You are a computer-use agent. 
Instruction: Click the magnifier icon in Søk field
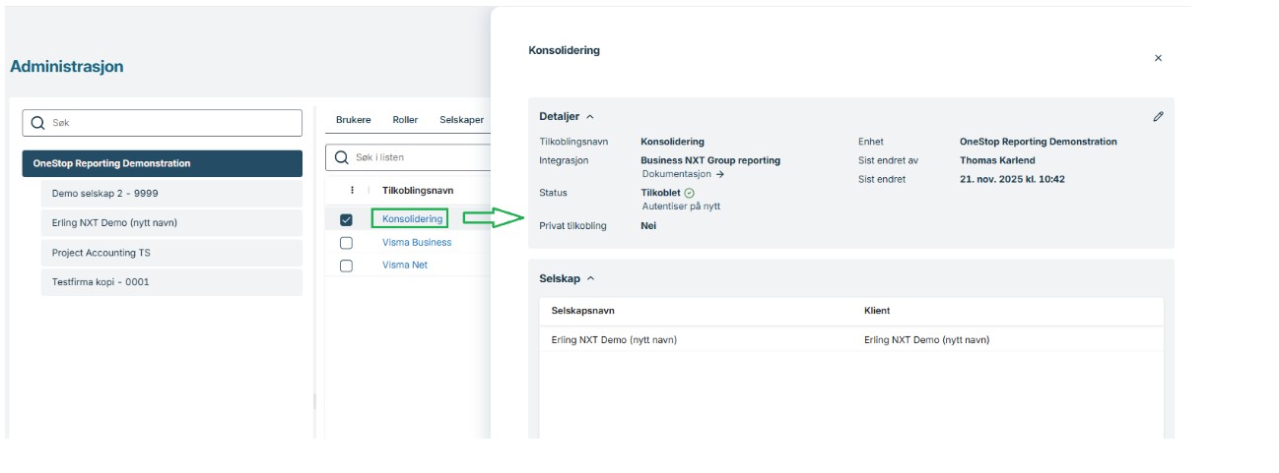click(38, 123)
